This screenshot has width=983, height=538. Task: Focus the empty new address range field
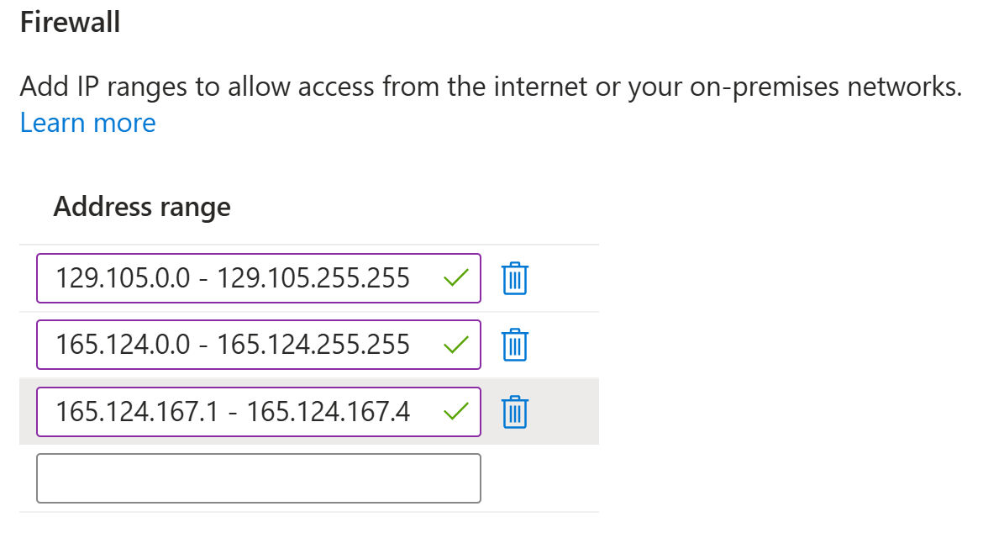(259, 478)
